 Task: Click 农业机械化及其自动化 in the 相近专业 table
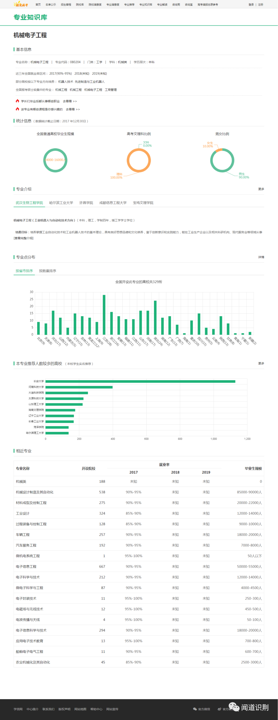pyautogui.click(x=33, y=662)
